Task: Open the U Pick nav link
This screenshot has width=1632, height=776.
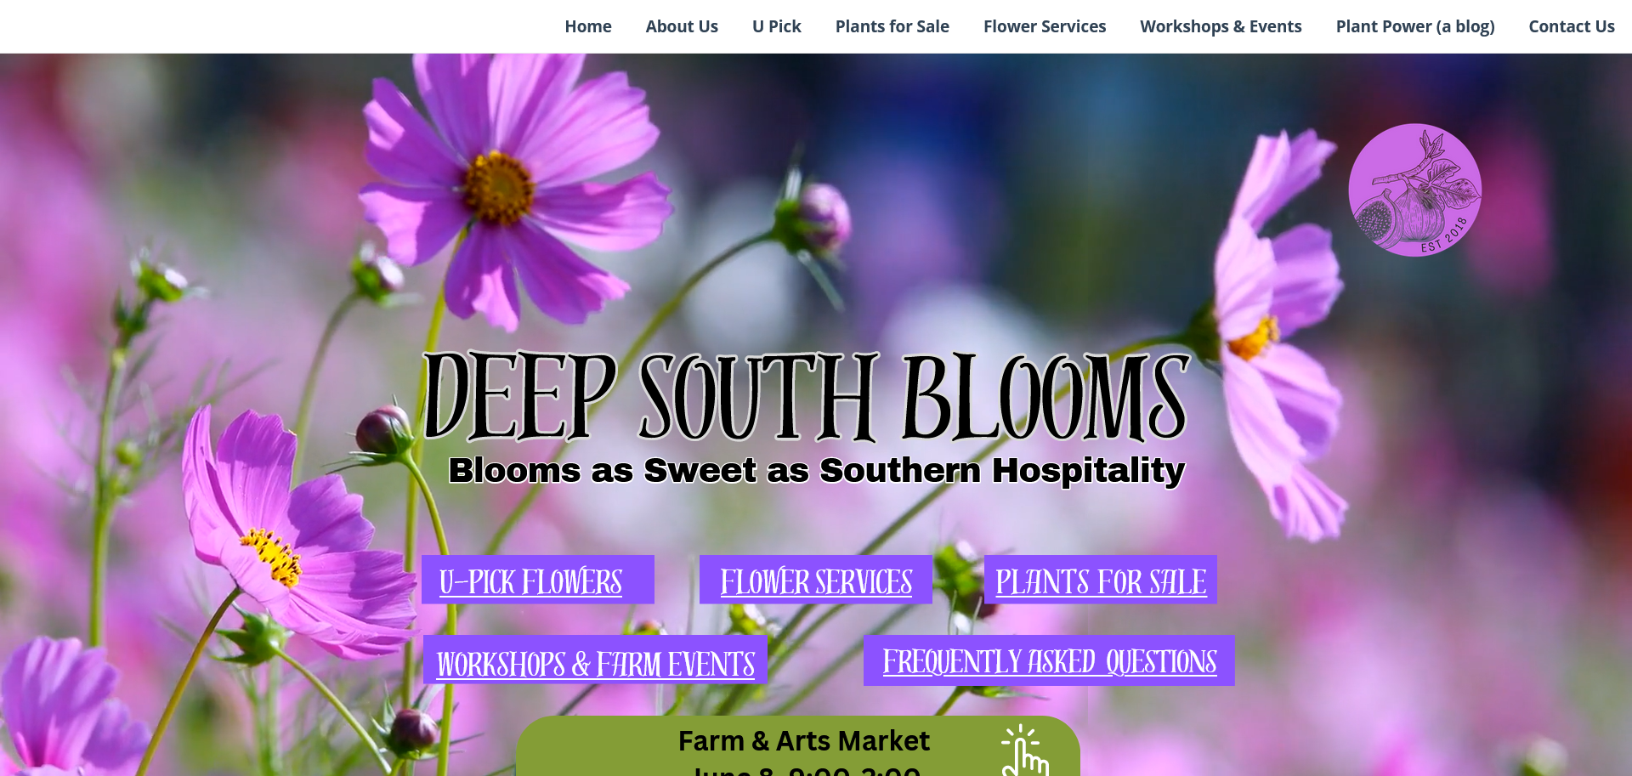Action: (777, 26)
